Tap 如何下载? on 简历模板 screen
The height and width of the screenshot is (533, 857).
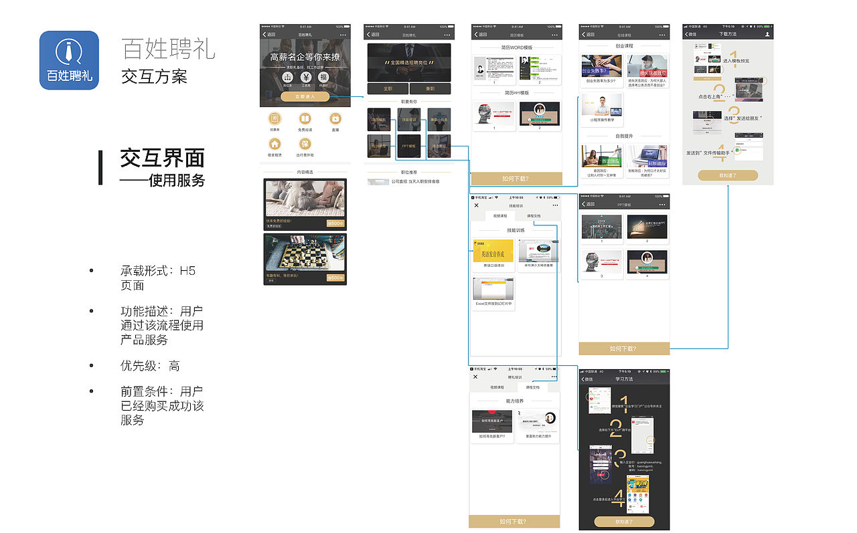click(x=516, y=179)
